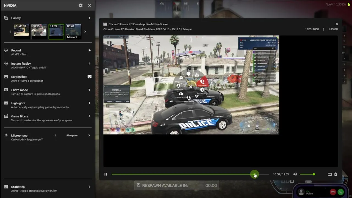The width and height of the screenshot is (352, 198).
Task: Click the 1920x1080 resolution text
Action: coord(312,29)
